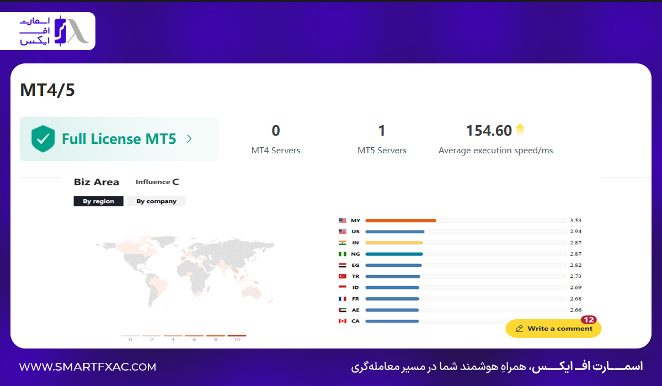Click the Nigeria flag next to NG
The height and width of the screenshot is (386, 662).
(343, 254)
